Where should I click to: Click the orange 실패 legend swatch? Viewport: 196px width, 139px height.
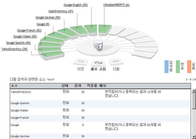click(189, 66)
